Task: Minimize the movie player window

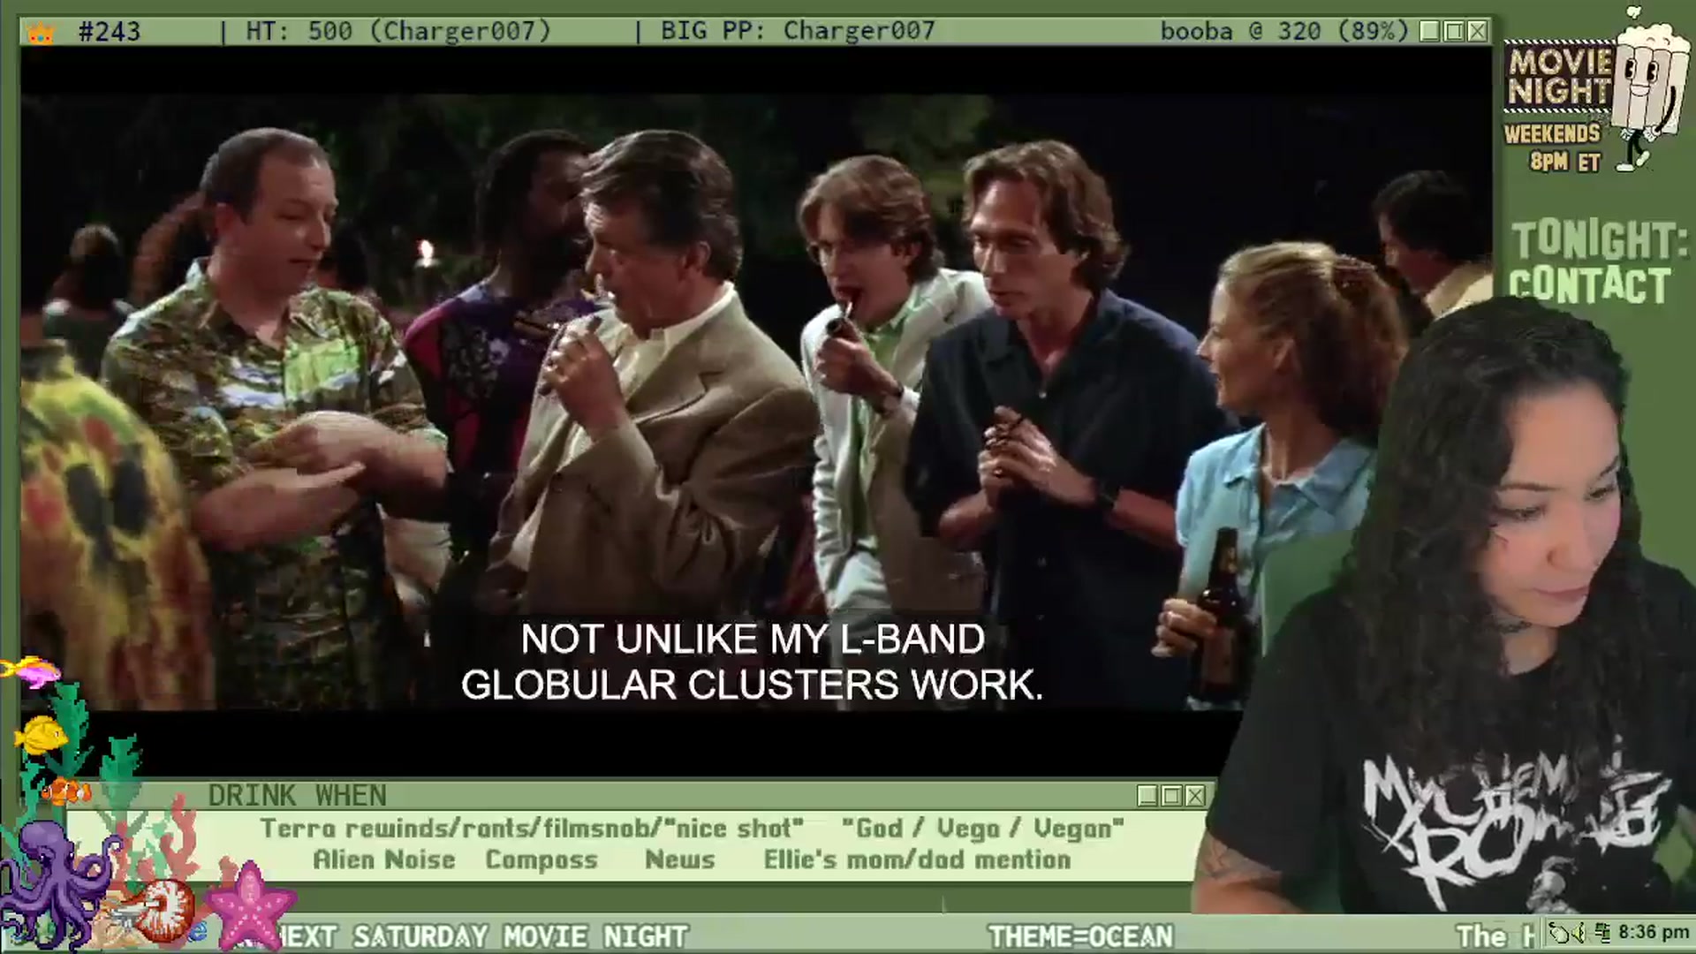Action: [1430, 32]
